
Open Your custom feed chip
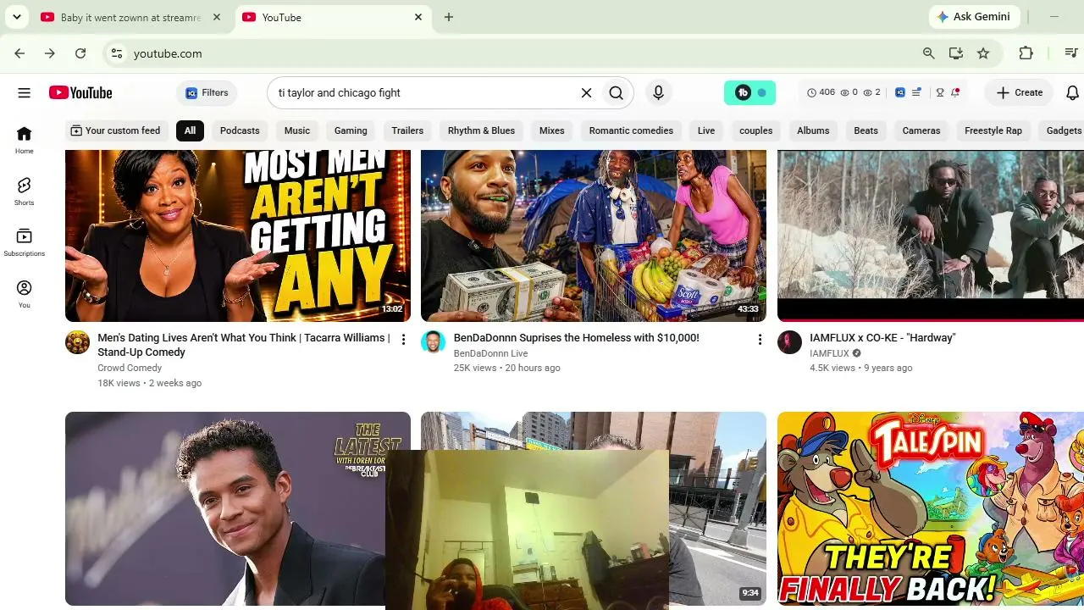click(x=115, y=130)
